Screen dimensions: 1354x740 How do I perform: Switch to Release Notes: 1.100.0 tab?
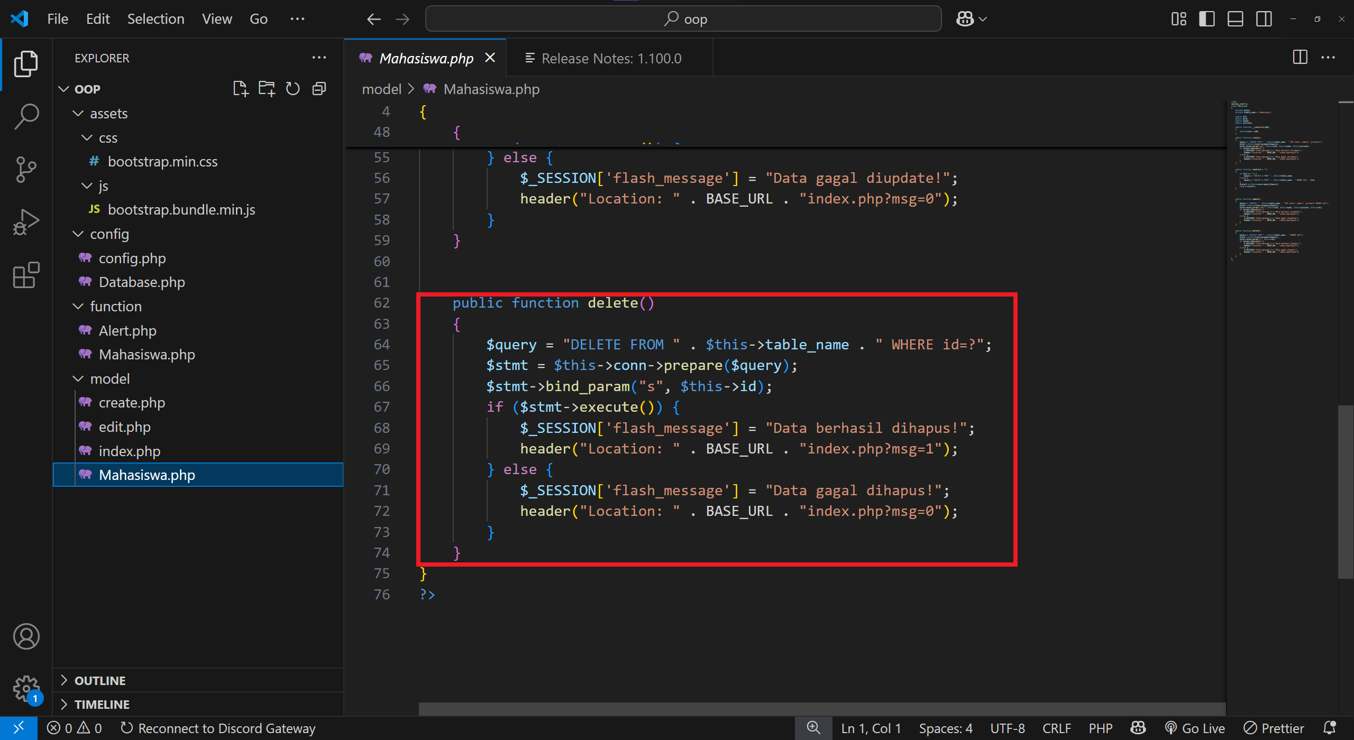tap(611, 58)
